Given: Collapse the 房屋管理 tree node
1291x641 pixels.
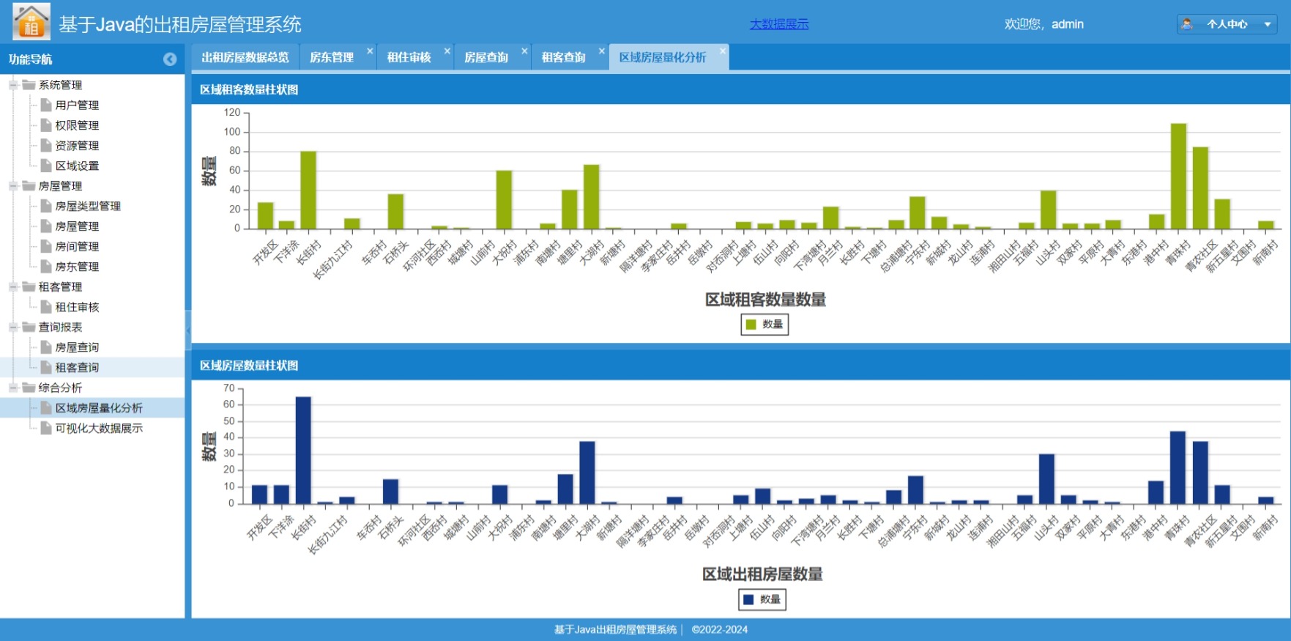Looking at the screenshot, I should (x=13, y=186).
